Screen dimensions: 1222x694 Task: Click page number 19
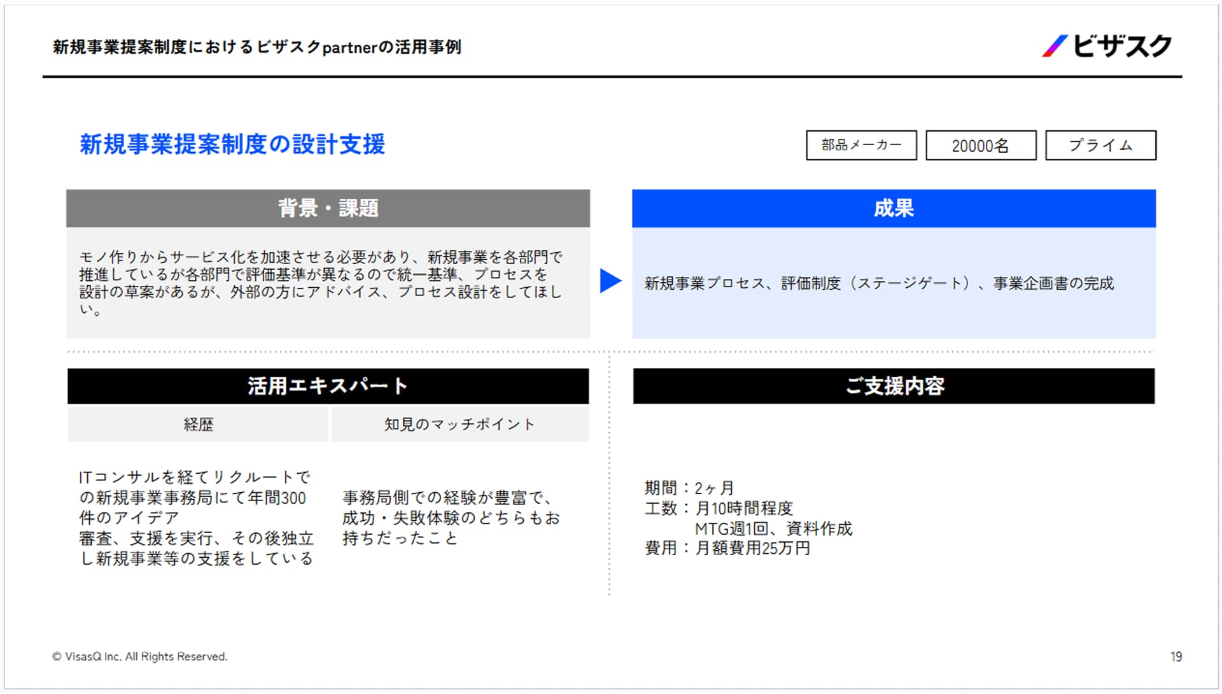1176,656
